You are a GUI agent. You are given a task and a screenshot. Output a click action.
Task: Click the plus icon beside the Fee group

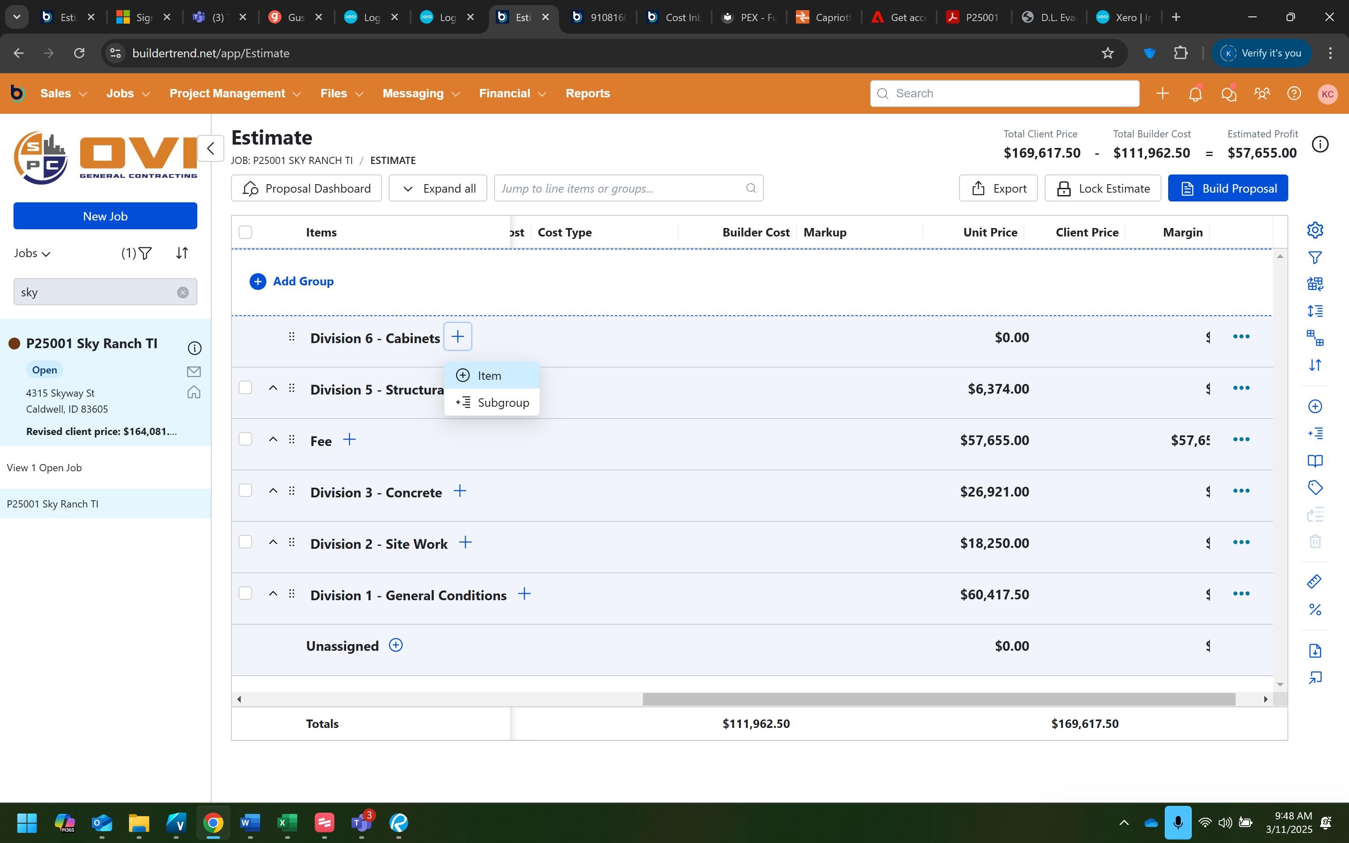coord(349,440)
